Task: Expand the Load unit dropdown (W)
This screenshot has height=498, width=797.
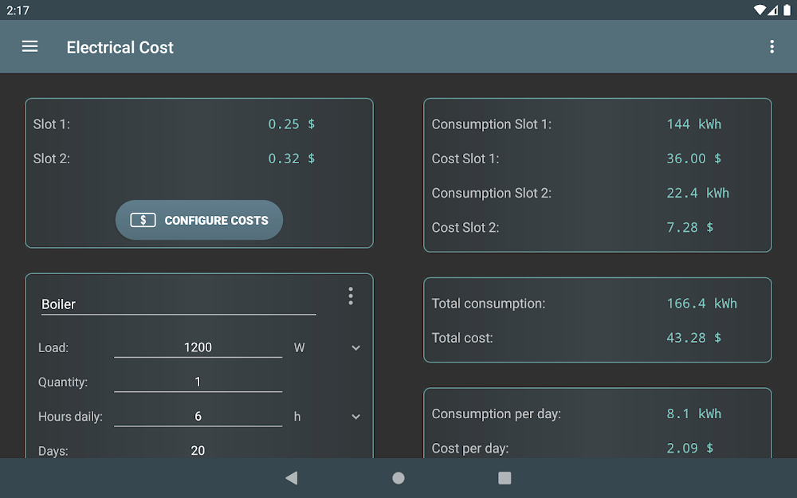Action: tap(355, 348)
